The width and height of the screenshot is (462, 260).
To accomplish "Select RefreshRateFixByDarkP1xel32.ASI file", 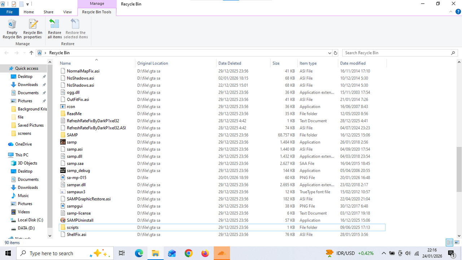I will pos(96,128).
